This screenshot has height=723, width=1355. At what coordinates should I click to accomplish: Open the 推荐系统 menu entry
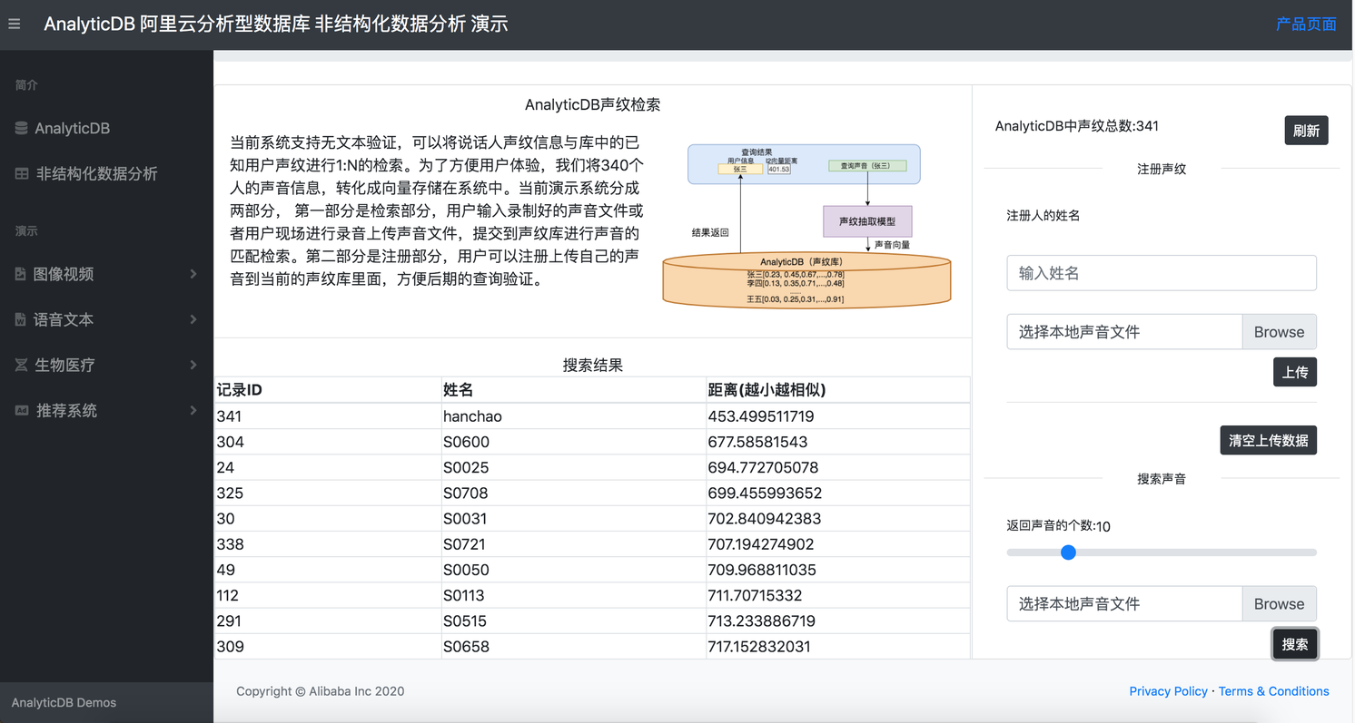106,410
